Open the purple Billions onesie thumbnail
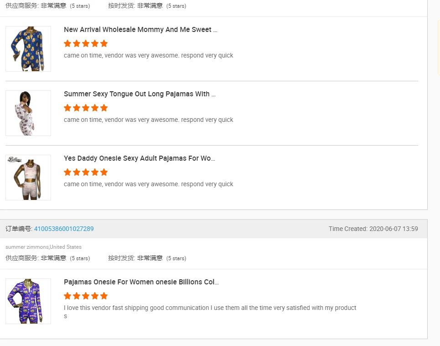Screen dimensions: 440x346 28,301
